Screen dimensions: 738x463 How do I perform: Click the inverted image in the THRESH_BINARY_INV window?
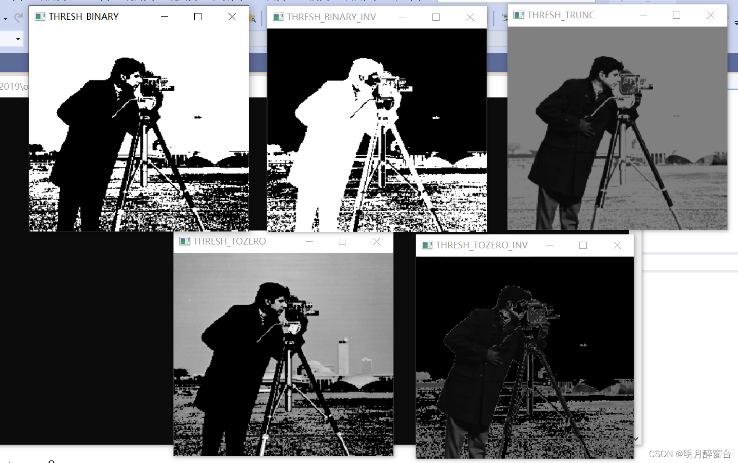pos(377,130)
